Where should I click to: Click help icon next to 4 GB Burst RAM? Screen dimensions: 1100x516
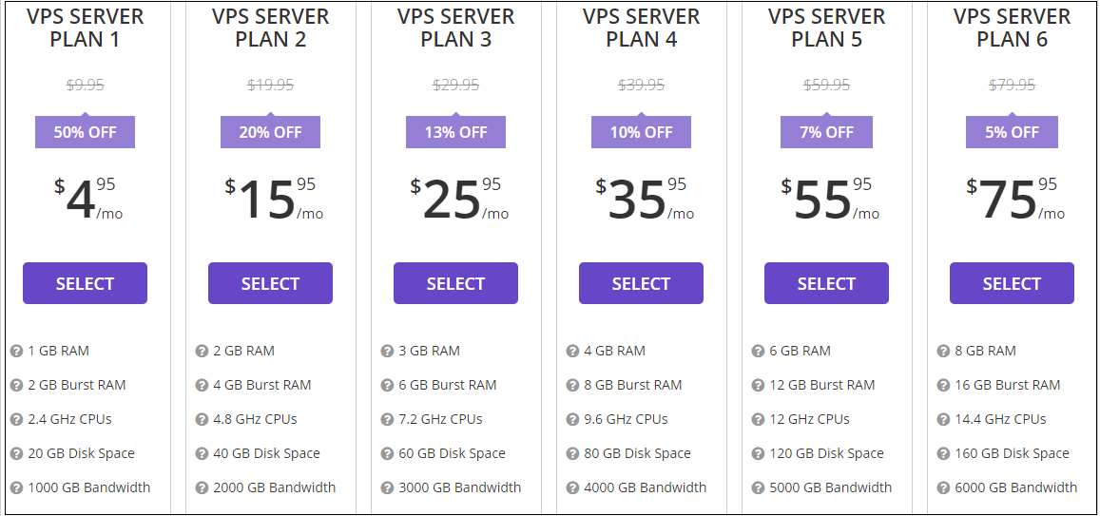202,386
